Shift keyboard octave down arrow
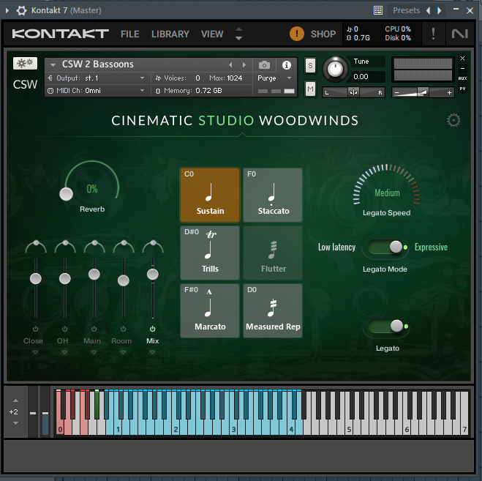Viewport: 482px width, 481px height. point(15,423)
